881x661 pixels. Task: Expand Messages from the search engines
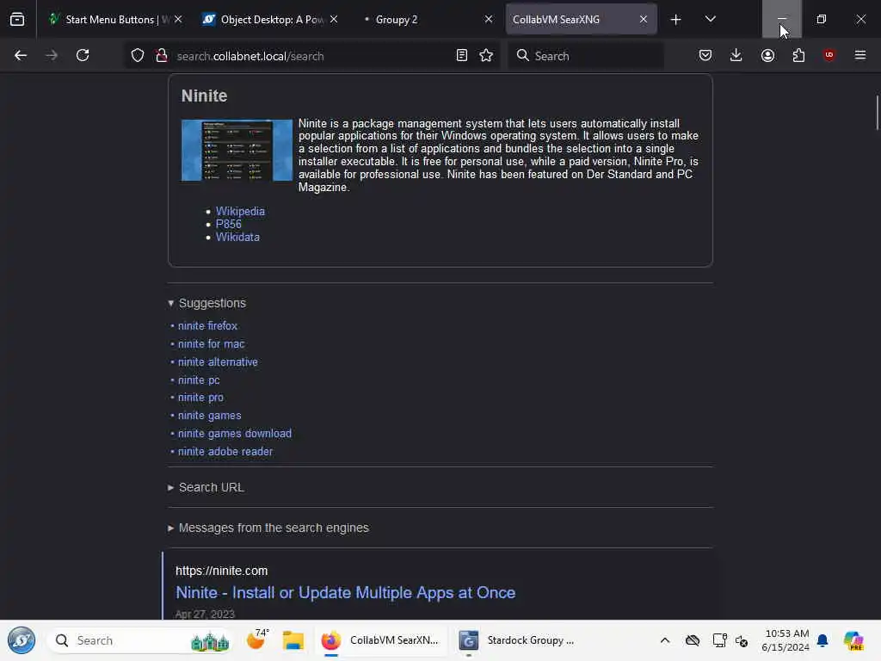coord(268,528)
